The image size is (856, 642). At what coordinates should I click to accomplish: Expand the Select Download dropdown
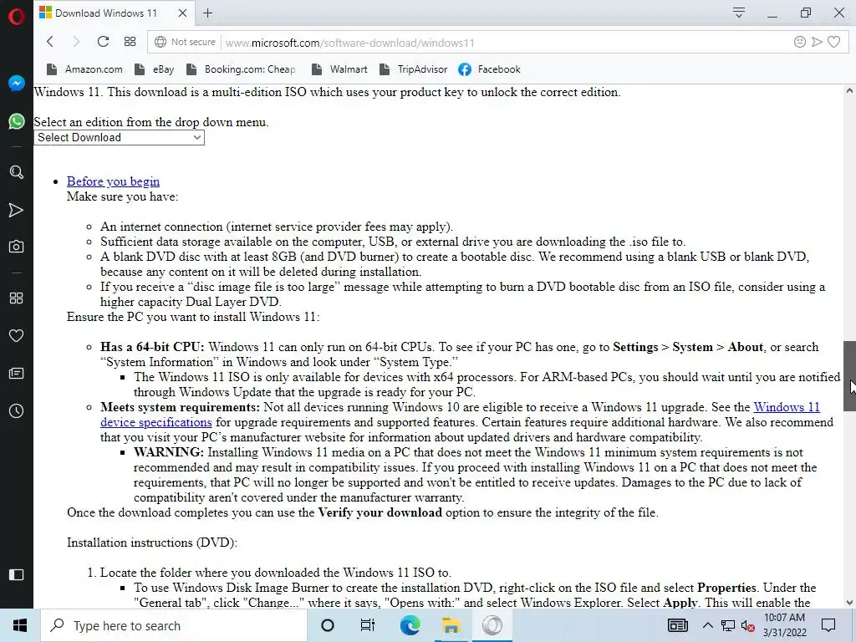[119, 138]
